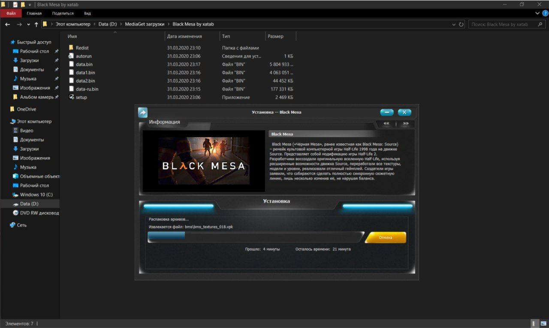This screenshot has height=328, width=549.
Task: Open Explorer help icon
Action: (545, 13)
